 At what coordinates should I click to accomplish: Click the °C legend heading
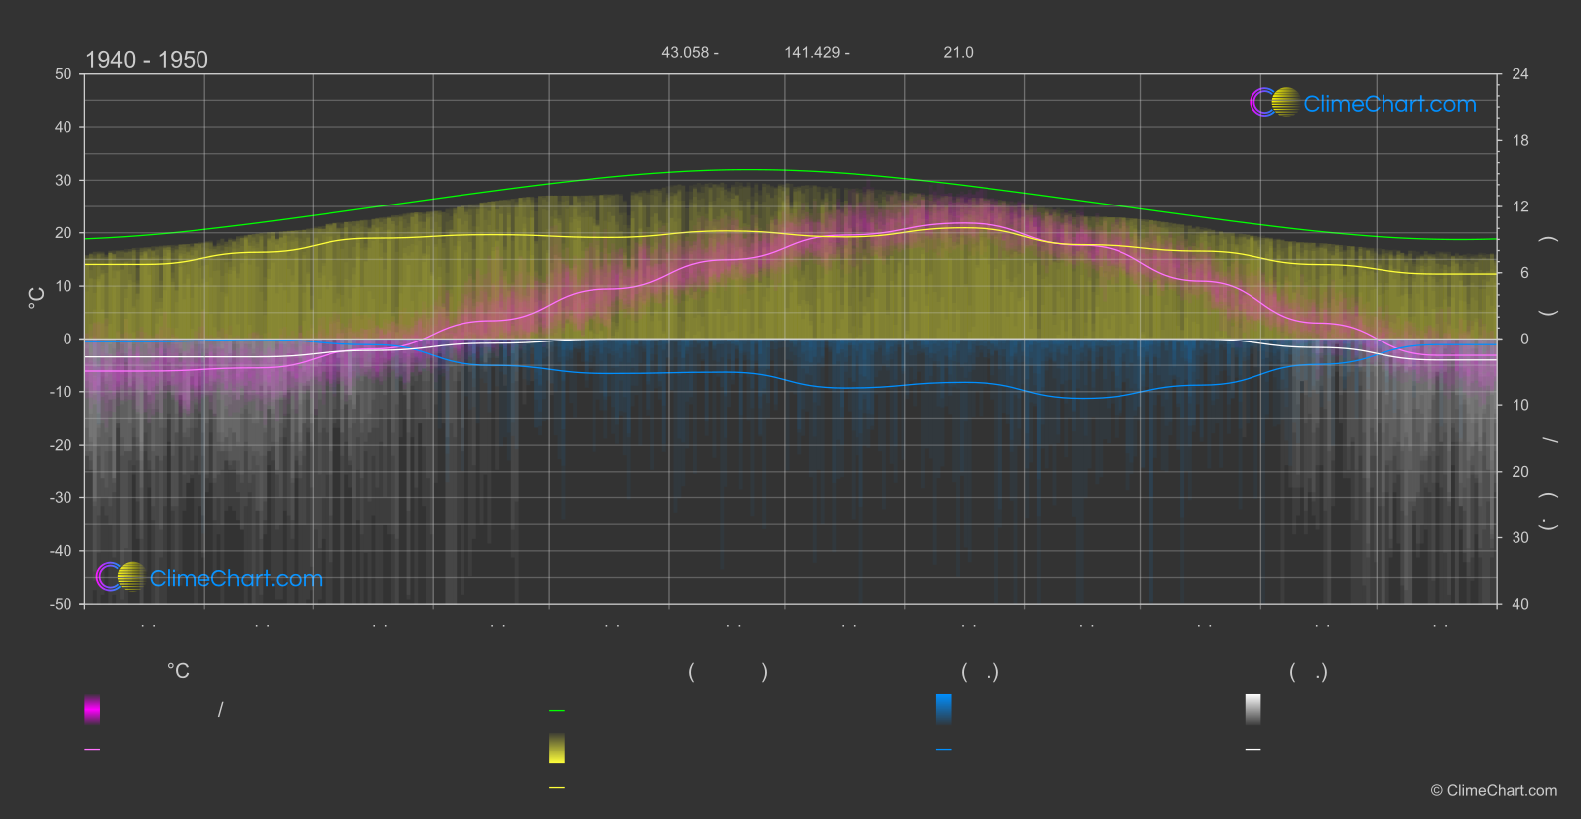pyautogui.click(x=178, y=672)
